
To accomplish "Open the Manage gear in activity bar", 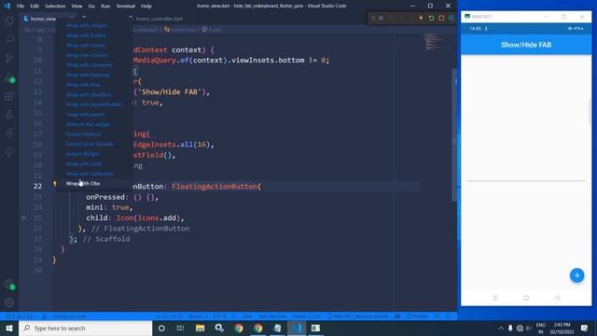I will pos(9,302).
